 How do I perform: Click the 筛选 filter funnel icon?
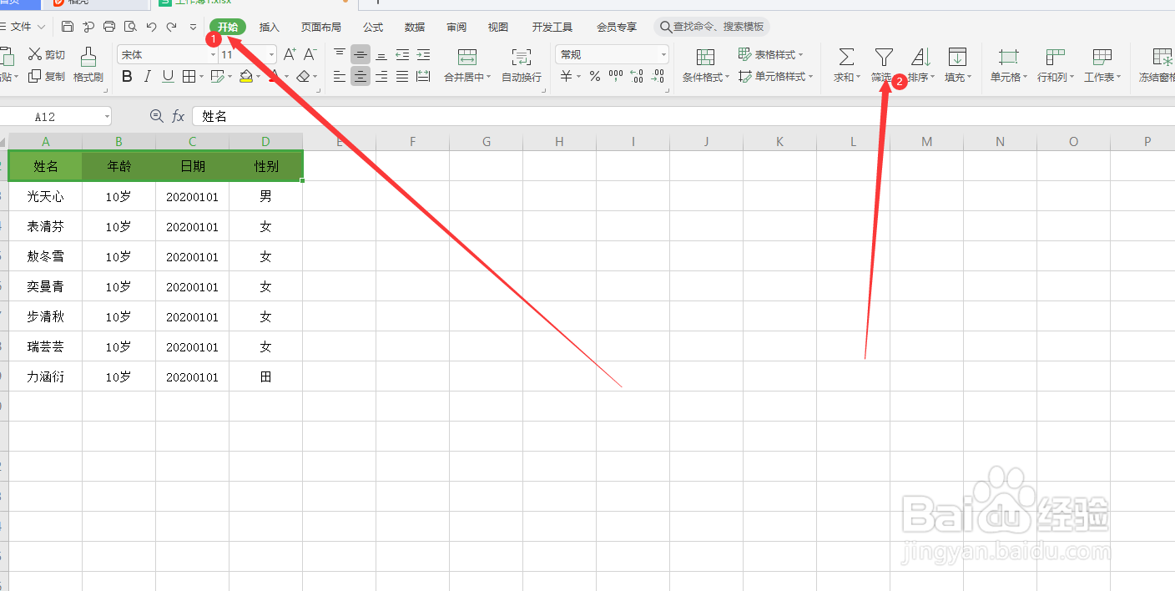pos(883,57)
